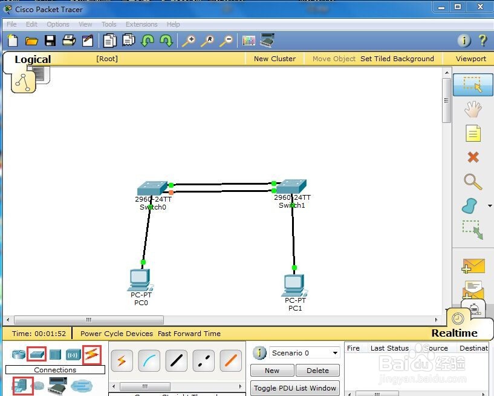Viewport: 494px width, 396px height.
Task: Click the Zoom Out magnifier icon
Action: (227, 41)
